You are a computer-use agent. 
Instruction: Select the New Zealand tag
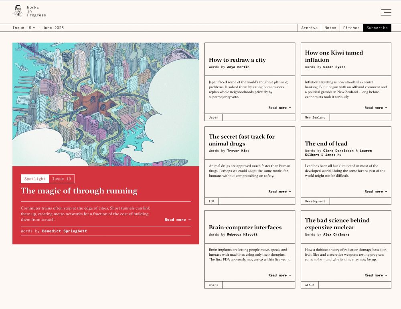click(315, 117)
